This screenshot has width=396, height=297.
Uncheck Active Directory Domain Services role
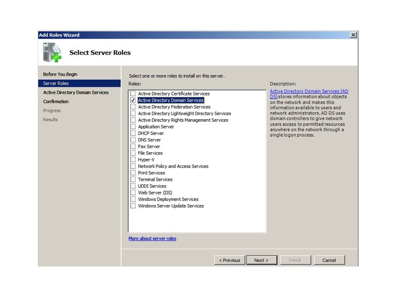[133, 100]
